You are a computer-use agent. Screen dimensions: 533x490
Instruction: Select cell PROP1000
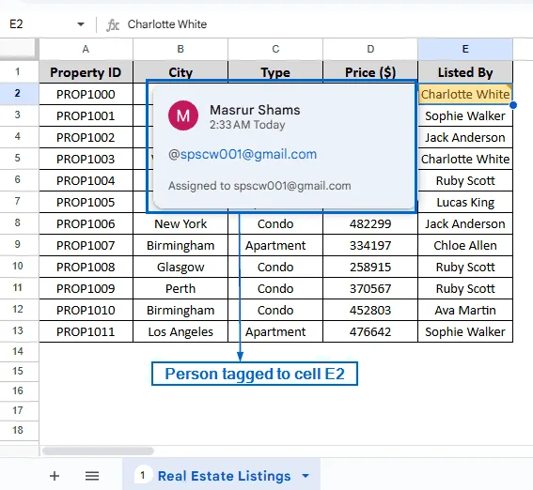point(86,94)
